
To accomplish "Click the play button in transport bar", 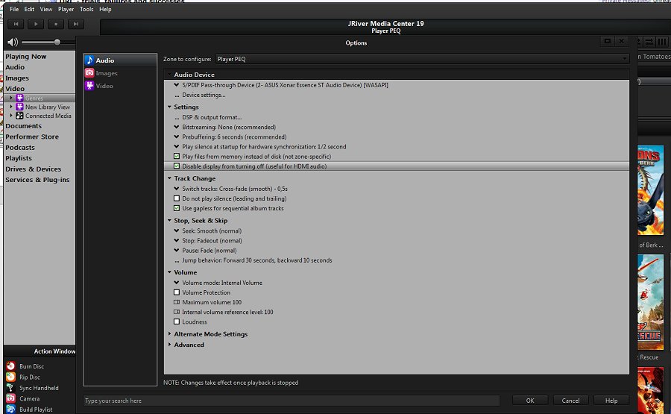I will point(36,24).
